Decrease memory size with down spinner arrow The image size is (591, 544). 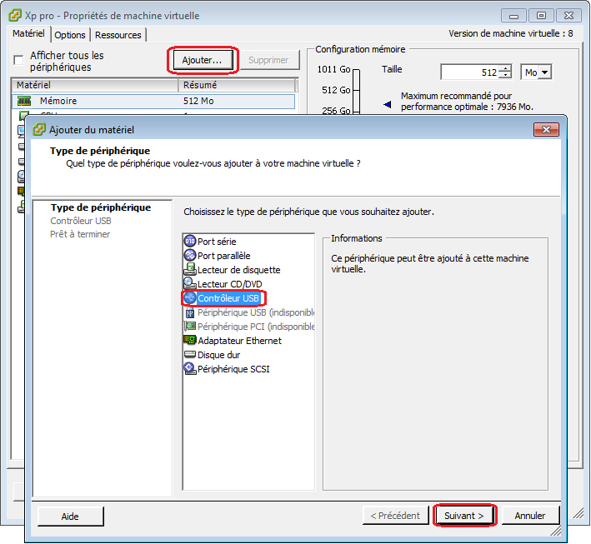pos(505,75)
